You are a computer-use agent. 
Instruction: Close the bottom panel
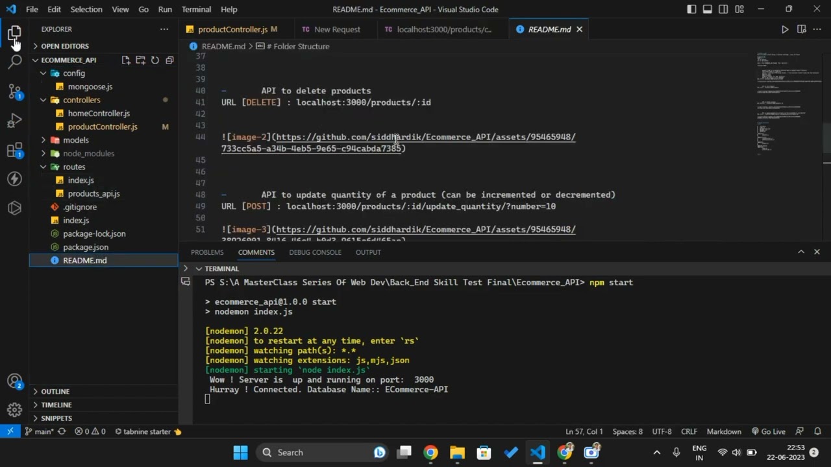817,252
